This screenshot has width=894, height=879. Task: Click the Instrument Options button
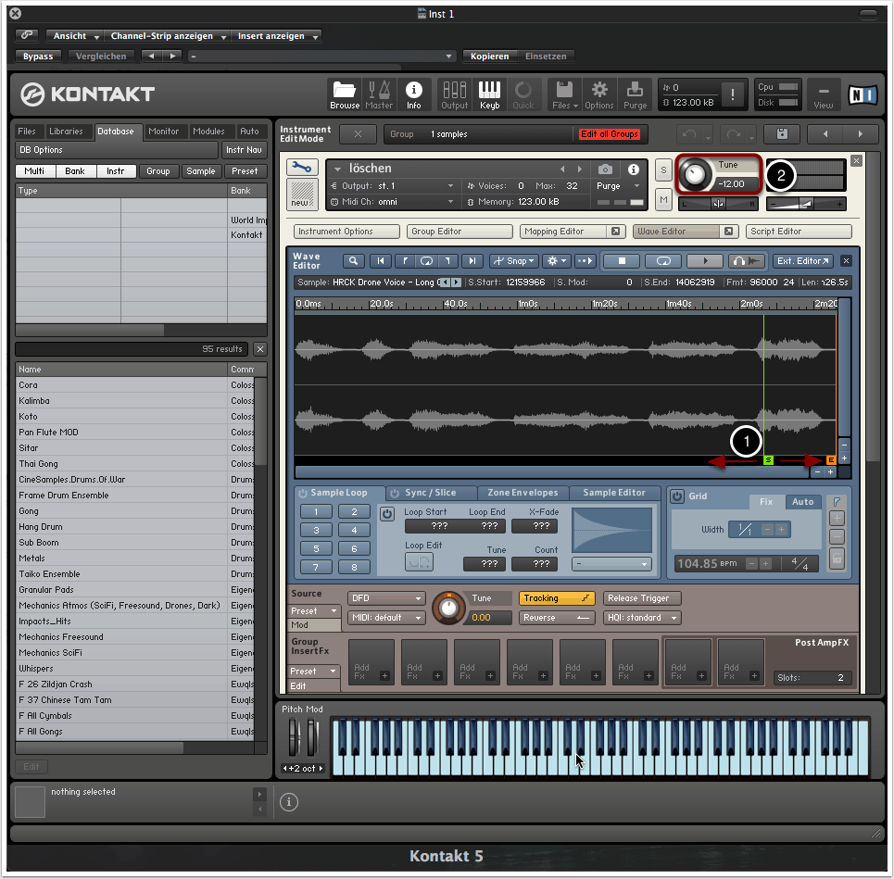click(346, 232)
